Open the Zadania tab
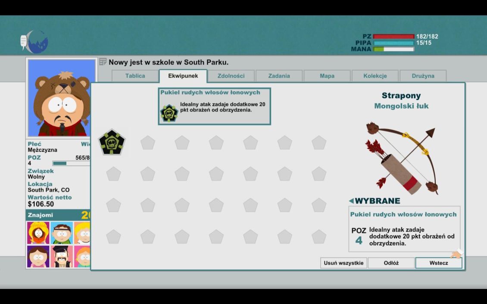The width and height of the screenshot is (487, 304). point(279,76)
